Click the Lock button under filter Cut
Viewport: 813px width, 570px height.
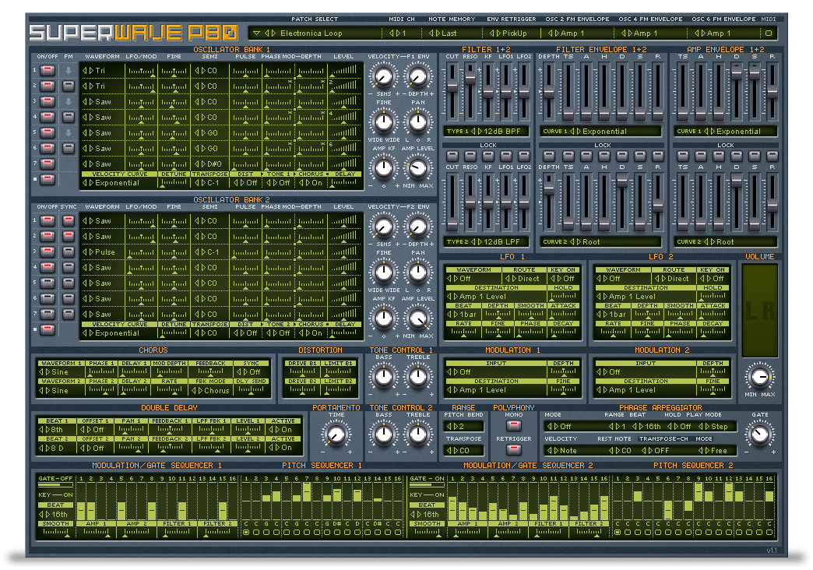(452, 156)
